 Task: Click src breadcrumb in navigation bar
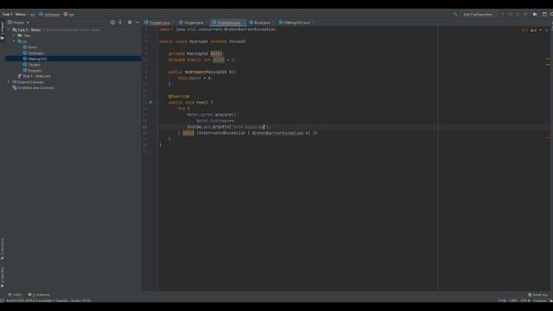pyautogui.click(x=32, y=15)
